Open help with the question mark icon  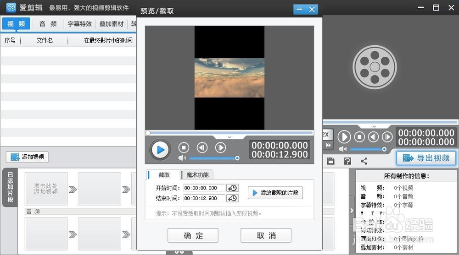coord(347,161)
